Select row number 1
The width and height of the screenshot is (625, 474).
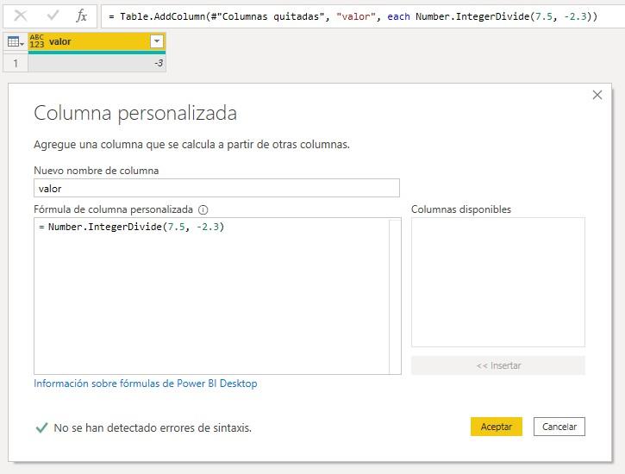pos(15,63)
